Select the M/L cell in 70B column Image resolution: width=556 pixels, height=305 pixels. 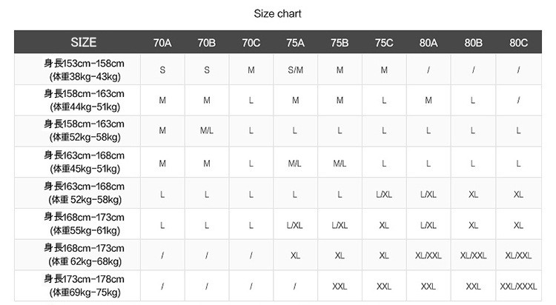tap(207, 131)
